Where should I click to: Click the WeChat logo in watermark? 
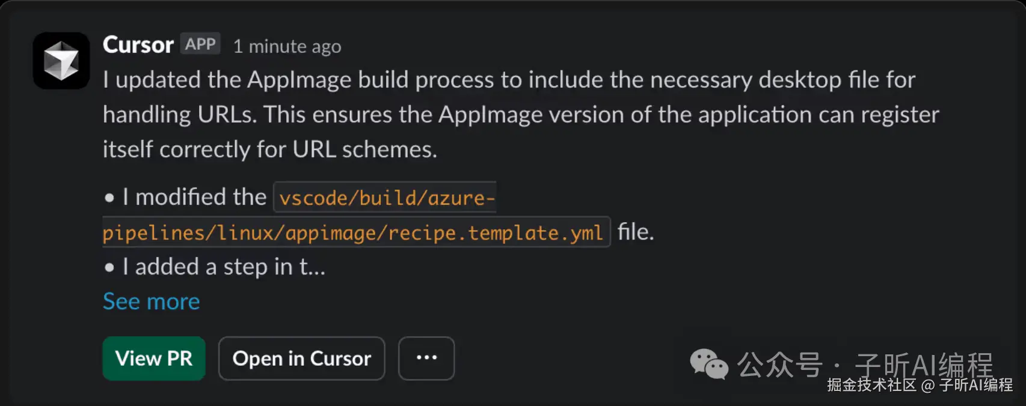coord(708,364)
